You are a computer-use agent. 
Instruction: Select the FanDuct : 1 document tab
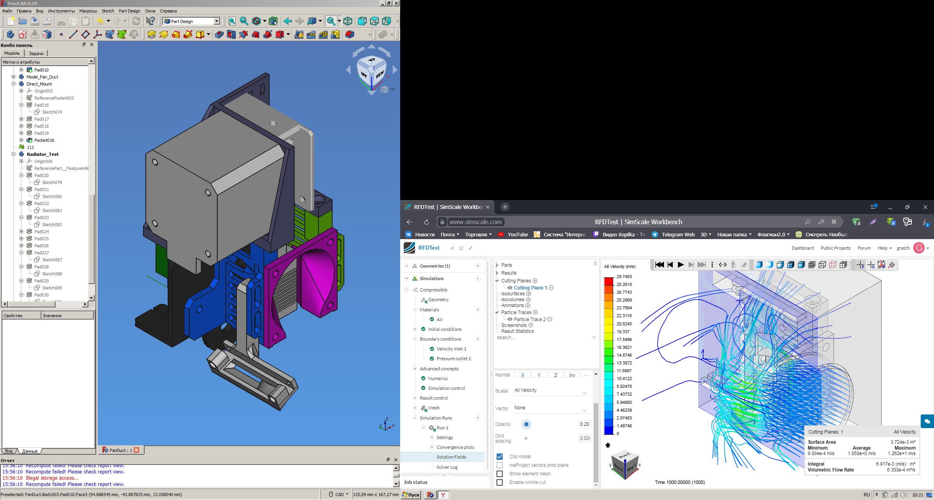click(x=121, y=450)
